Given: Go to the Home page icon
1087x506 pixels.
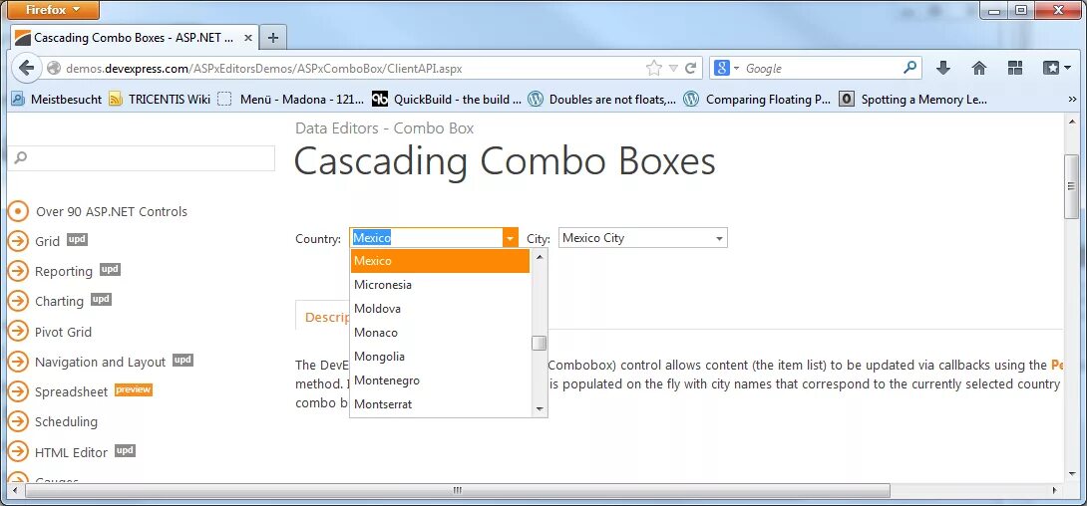Looking at the screenshot, I should pos(979,68).
